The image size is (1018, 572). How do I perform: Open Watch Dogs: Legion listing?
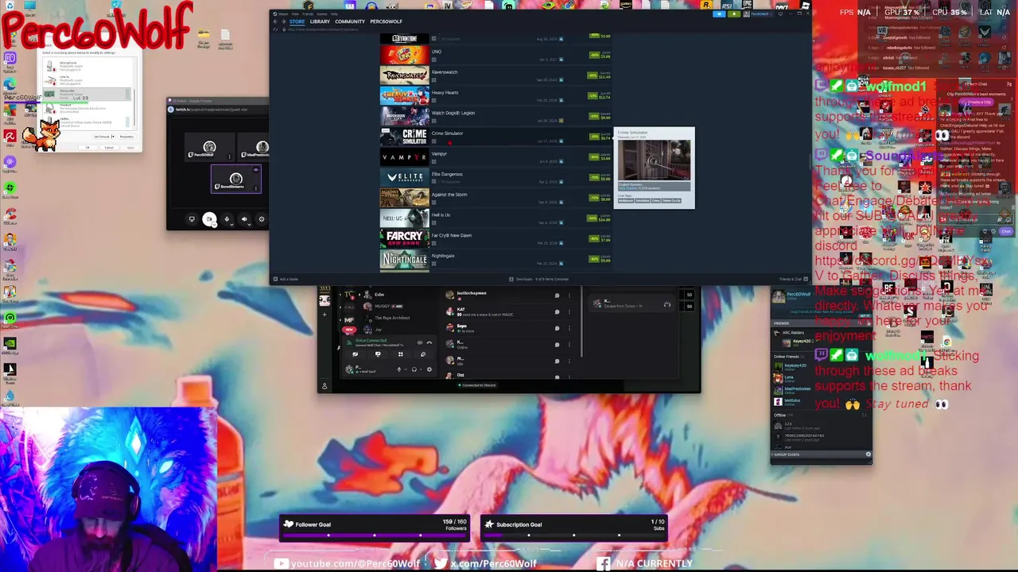click(495, 116)
